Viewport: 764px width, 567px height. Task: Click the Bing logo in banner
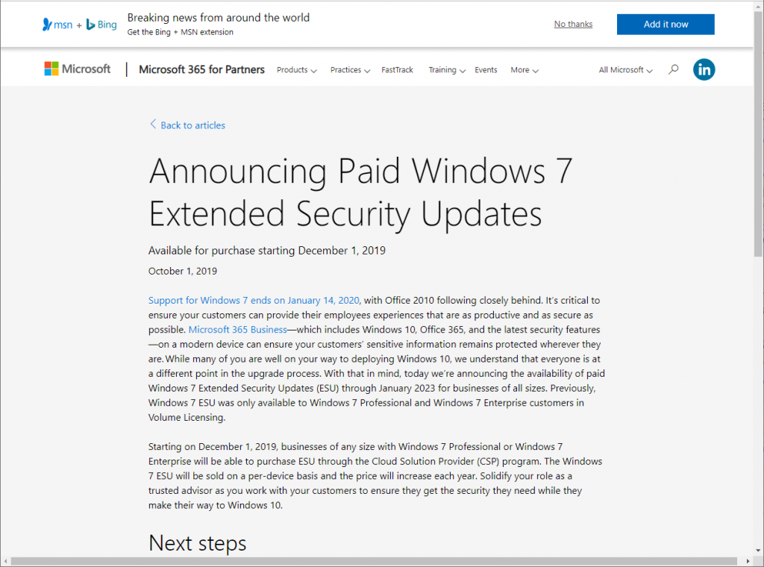click(101, 25)
